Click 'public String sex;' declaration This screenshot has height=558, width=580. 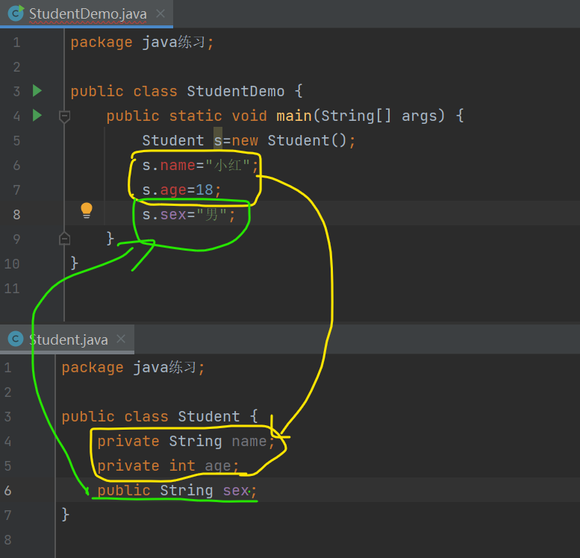[x=177, y=491]
